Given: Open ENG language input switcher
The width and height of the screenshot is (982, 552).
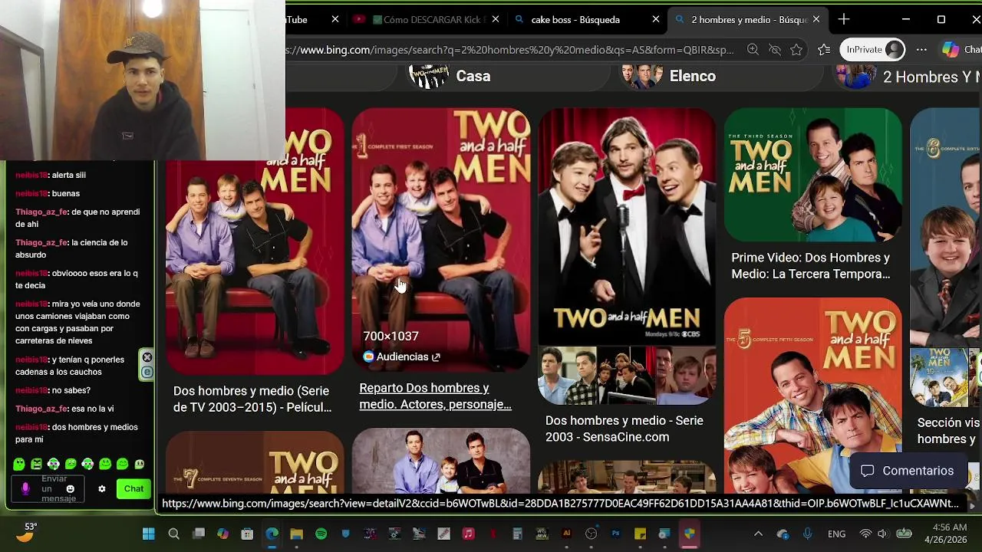Looking at the screenshot, I should pos(836,534).
